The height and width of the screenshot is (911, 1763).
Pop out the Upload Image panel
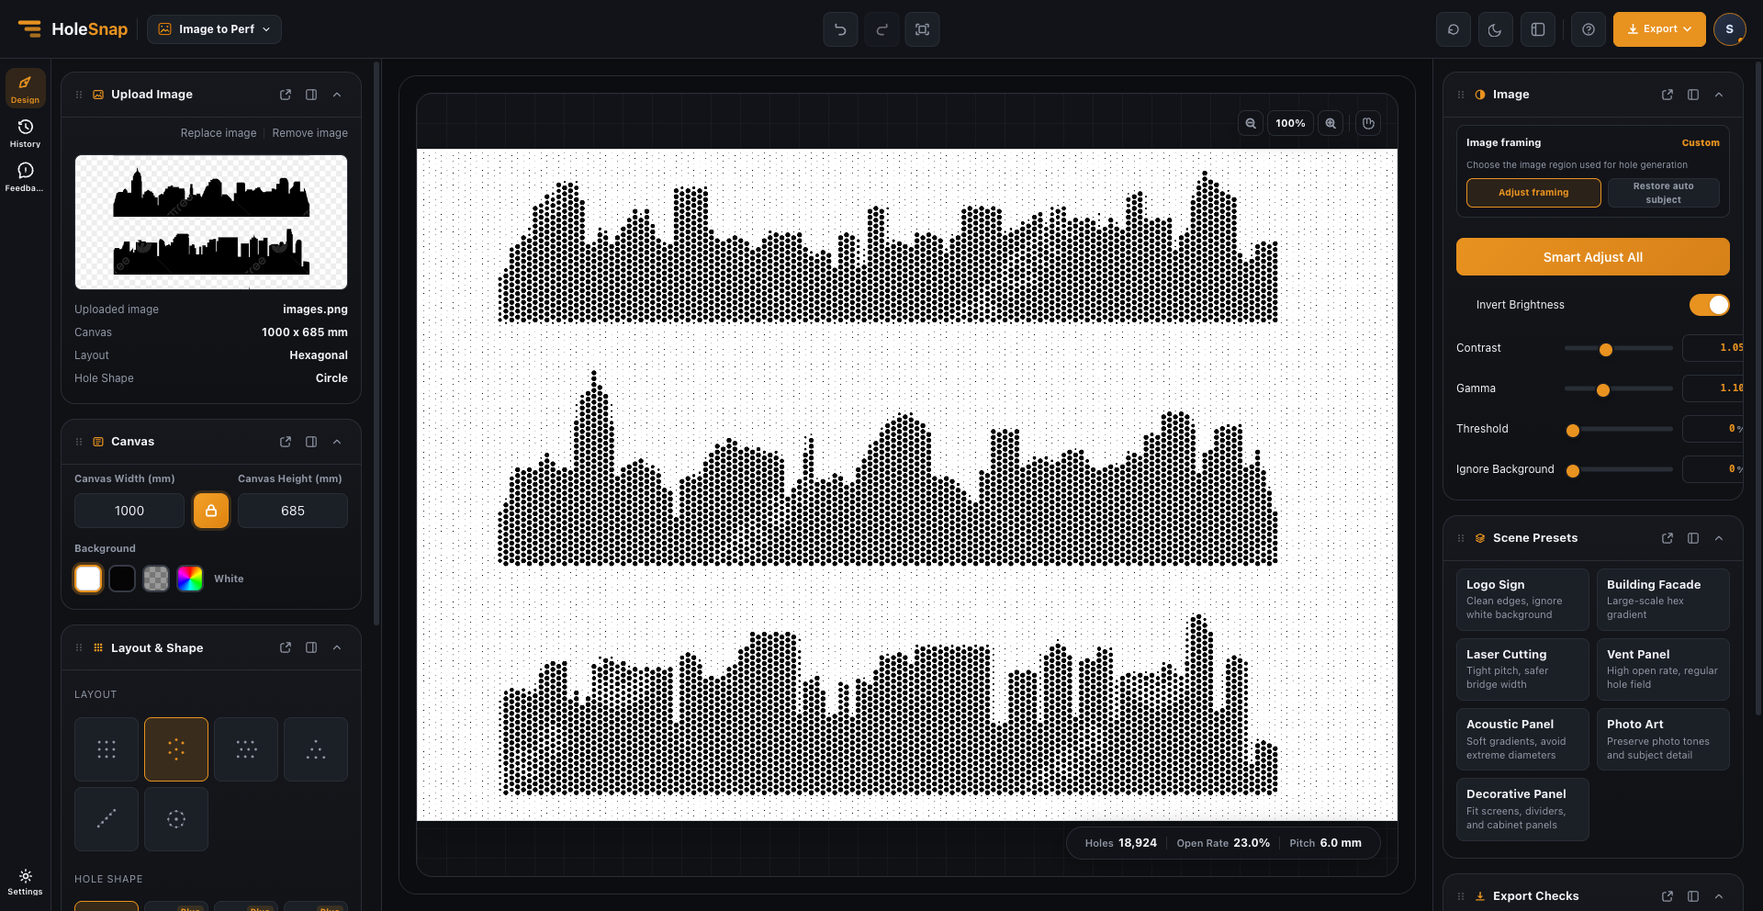coord(286,95)
